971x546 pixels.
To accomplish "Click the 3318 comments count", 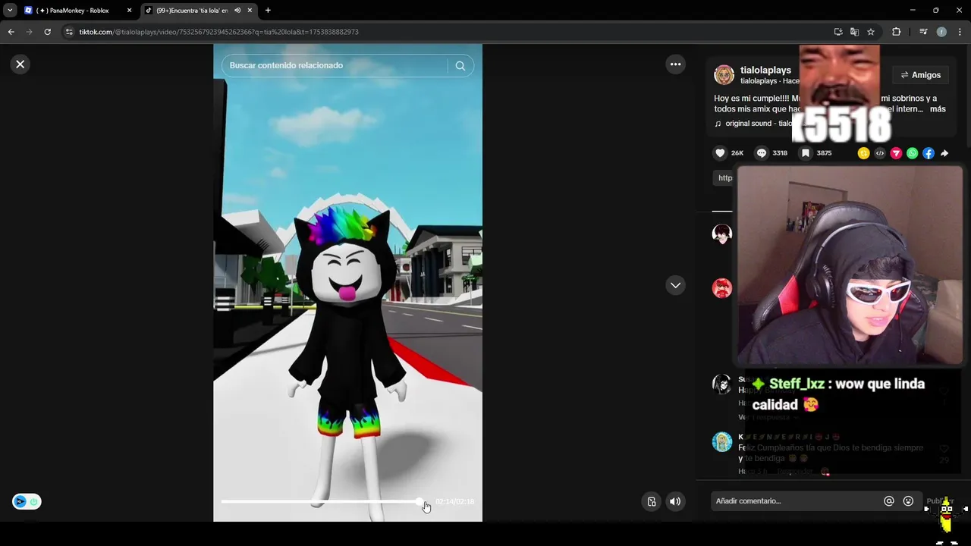I will click(x=780, y=153).
